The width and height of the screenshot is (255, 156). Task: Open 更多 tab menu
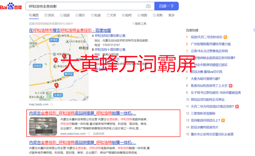(x=171, y=15)
